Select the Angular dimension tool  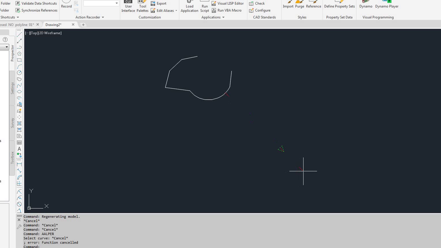point(19,210)
